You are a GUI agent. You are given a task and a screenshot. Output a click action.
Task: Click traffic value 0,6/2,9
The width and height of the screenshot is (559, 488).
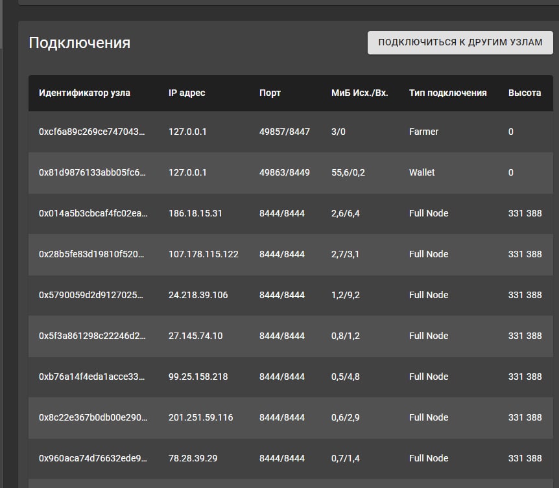tap(346, 418)
